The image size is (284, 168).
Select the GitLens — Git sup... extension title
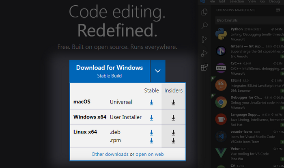point(247,46)
